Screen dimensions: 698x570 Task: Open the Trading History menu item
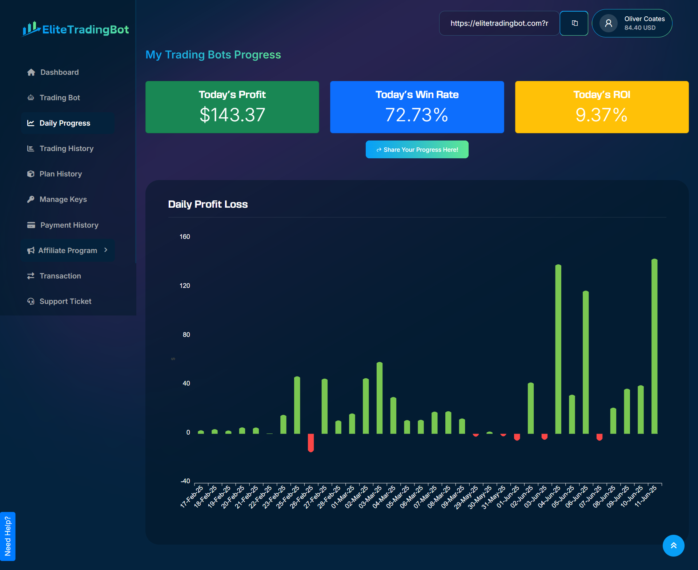click(x=66, y=148)
